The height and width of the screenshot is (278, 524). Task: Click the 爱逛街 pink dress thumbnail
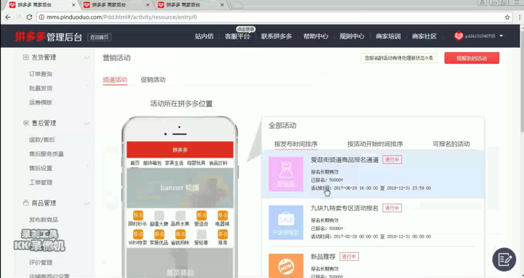286,174
